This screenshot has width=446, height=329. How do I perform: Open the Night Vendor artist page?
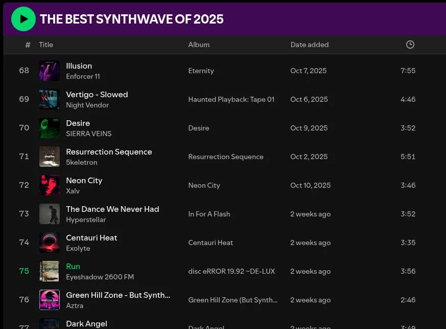[87, 105]
